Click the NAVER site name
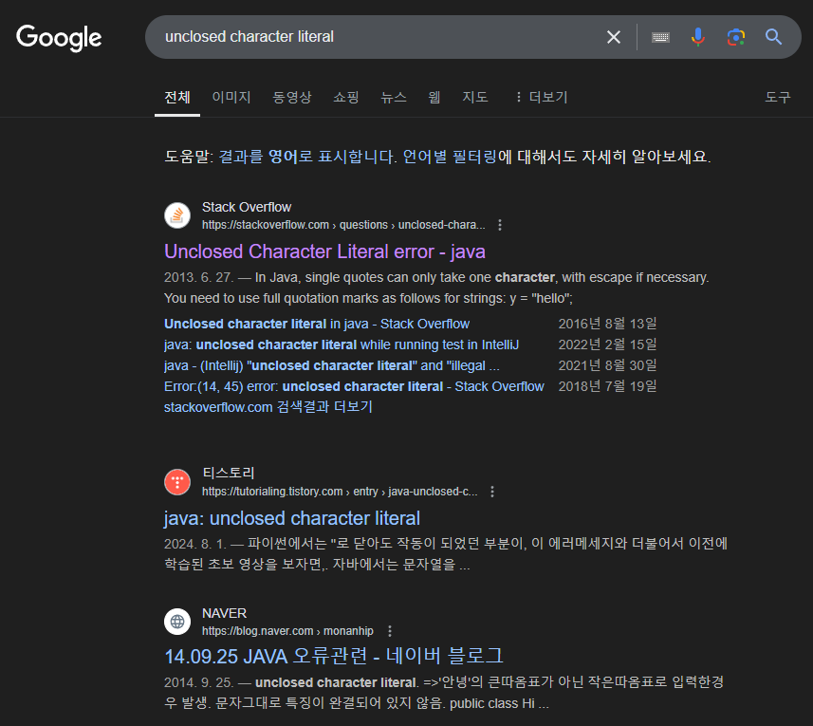Screen dimensions: 813x726 224,613
